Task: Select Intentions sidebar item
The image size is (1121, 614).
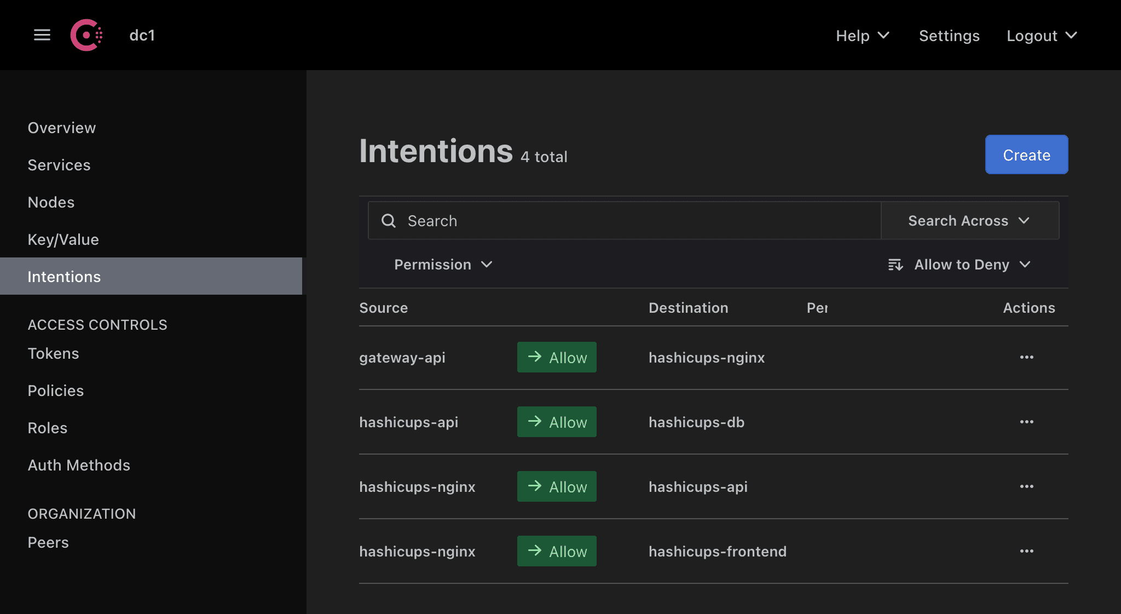Action: pos(151,276)
